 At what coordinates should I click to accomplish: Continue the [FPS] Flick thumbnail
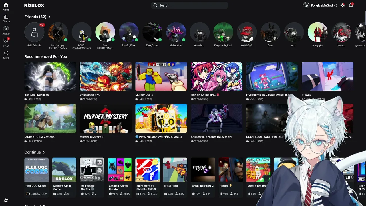[x=175, y=170]
